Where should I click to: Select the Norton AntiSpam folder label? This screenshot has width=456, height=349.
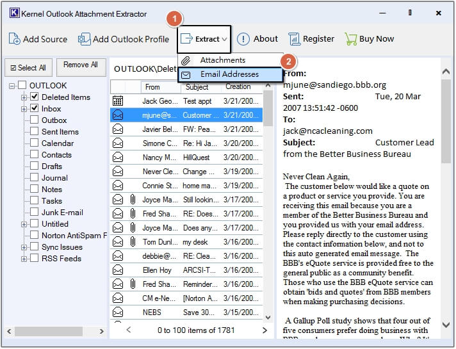[x=74, y=235]
